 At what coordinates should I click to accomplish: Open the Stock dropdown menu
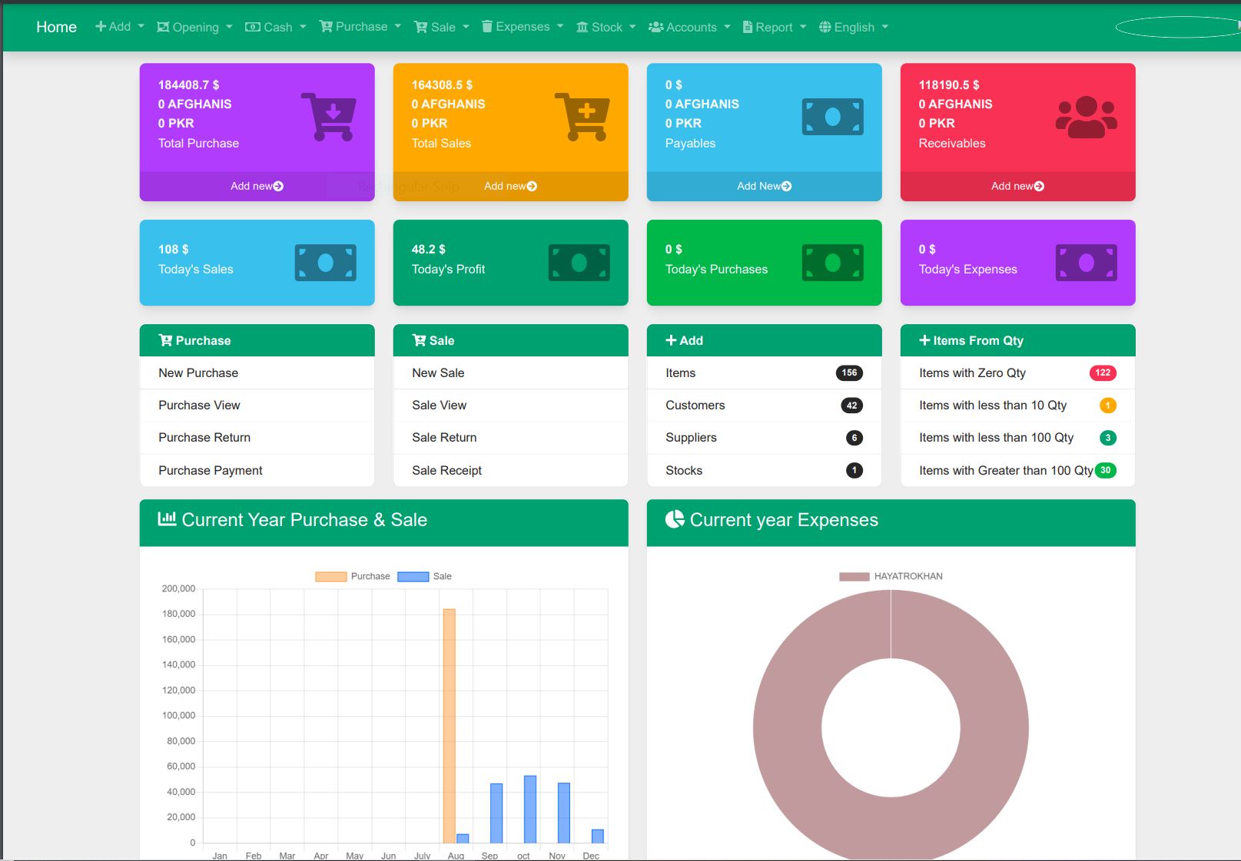[606, 27]
